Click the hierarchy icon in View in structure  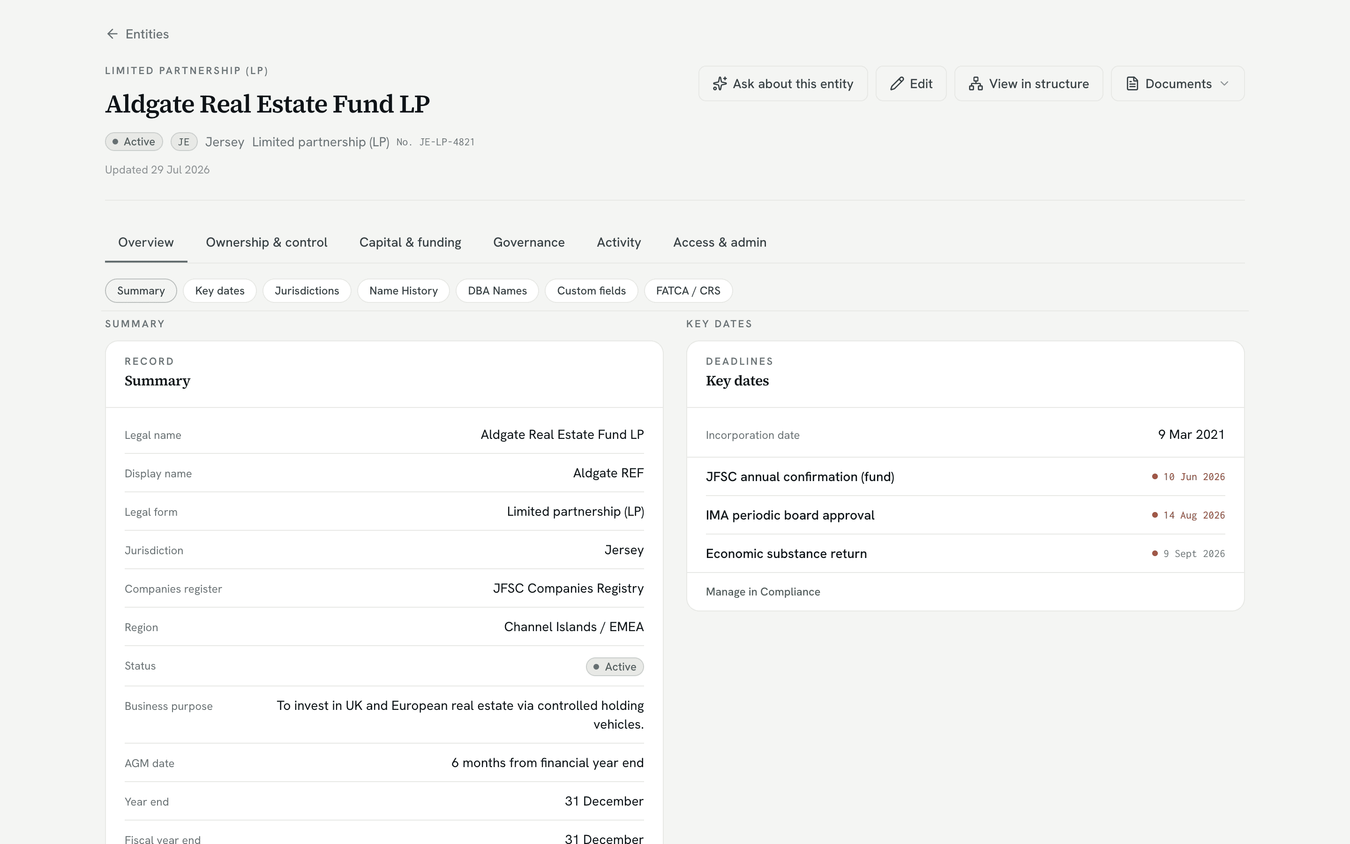pyautogui.click(x=975, y=84)
